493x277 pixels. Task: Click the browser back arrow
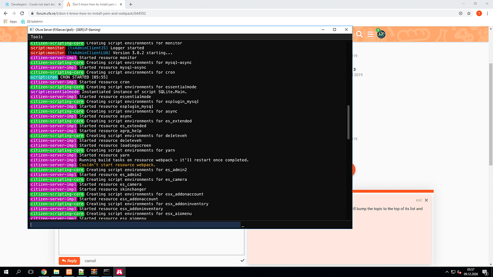(5, 14)
